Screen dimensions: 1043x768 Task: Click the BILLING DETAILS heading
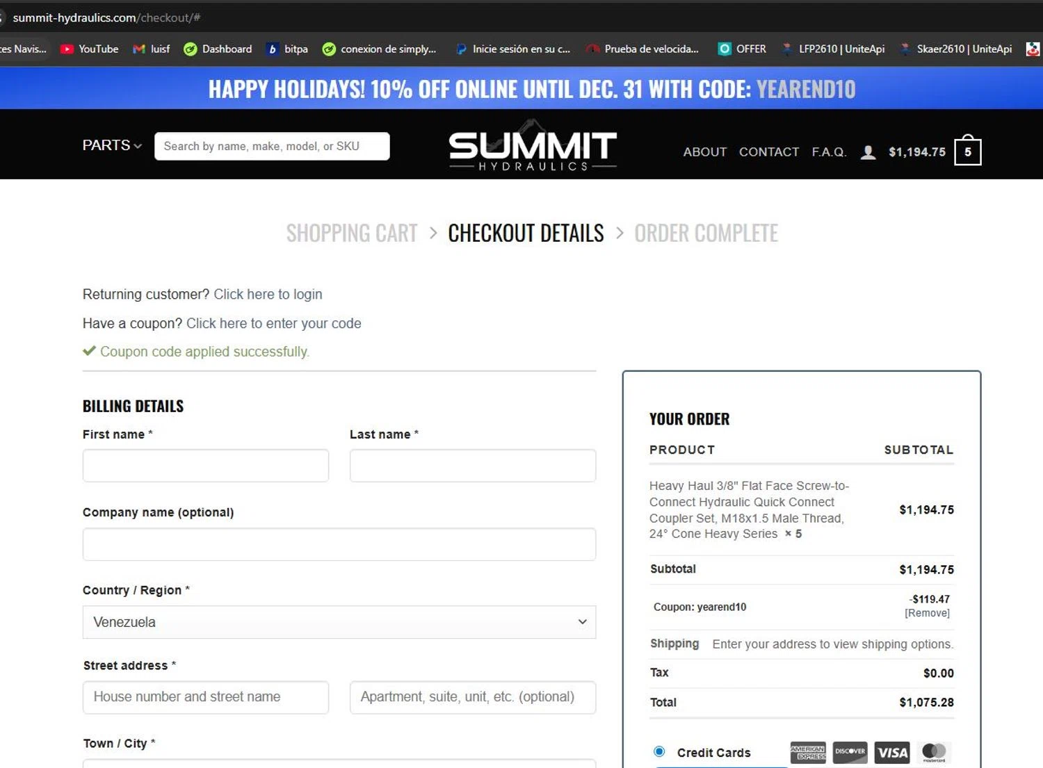[x=133, y=406]
